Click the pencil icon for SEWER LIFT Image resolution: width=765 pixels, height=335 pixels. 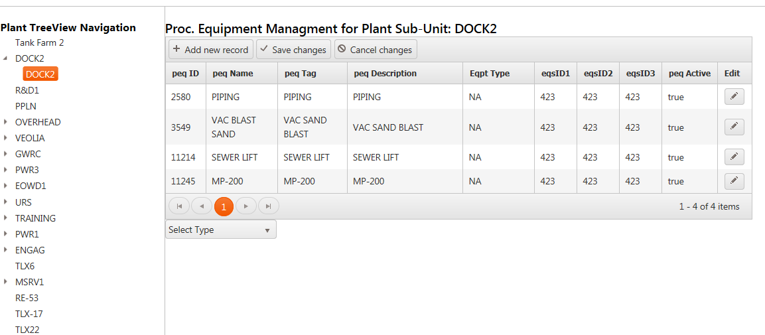point(734,157)
